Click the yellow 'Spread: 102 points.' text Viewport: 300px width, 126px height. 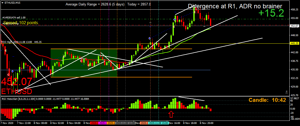(x=21, y=23)
